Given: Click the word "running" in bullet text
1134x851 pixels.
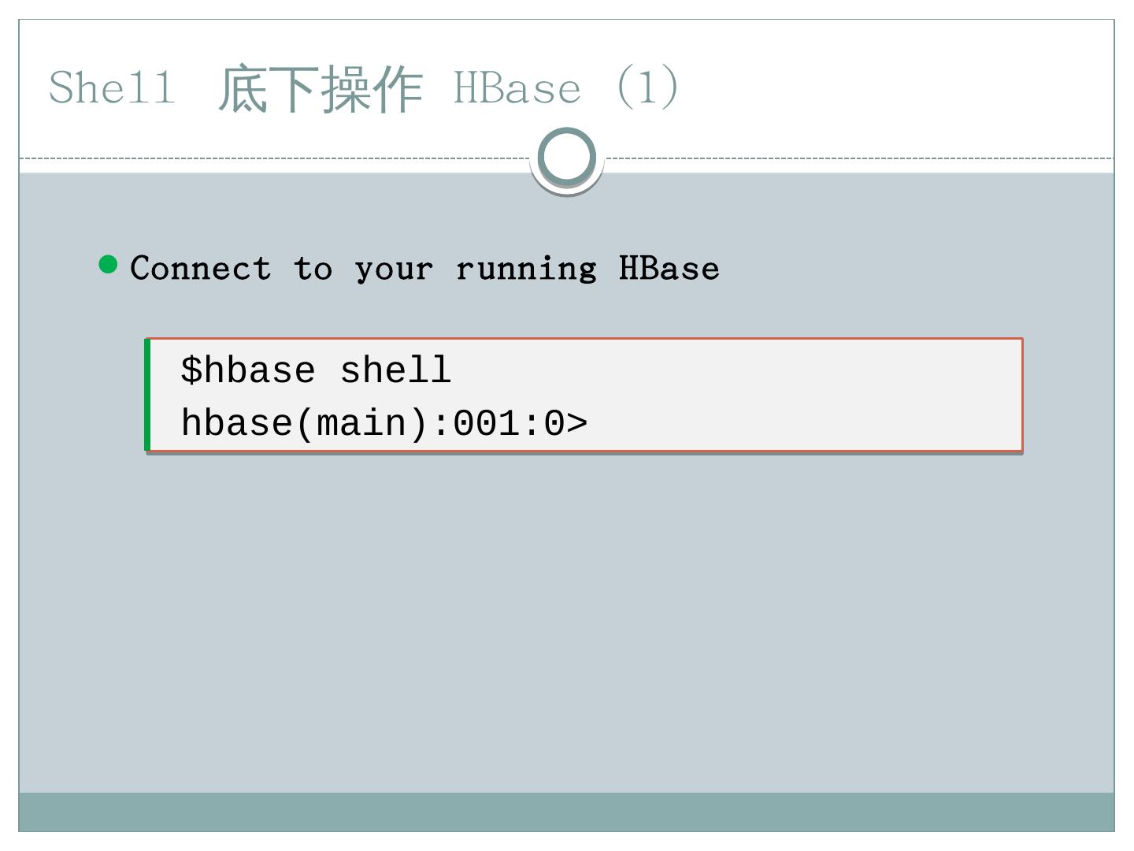Looking at the screenshot, I should click(526, 269).
